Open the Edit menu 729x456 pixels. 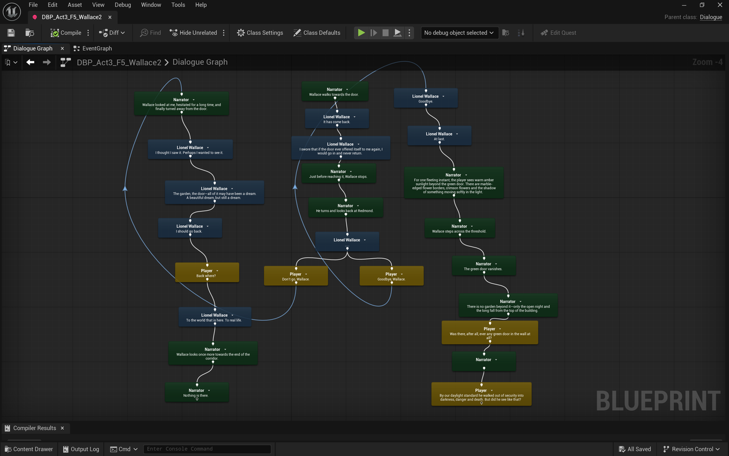click(52, 5)
